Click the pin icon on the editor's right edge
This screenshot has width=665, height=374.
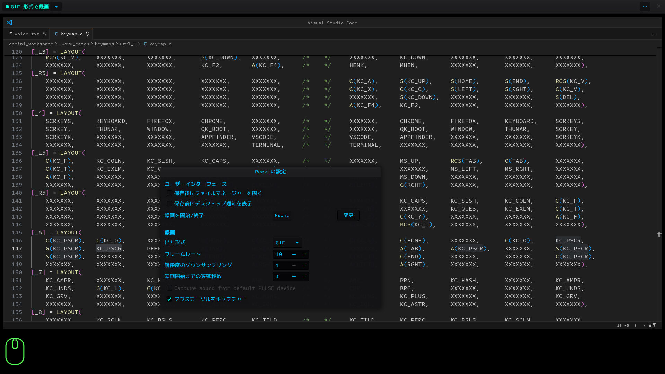[x=659, y=234]
